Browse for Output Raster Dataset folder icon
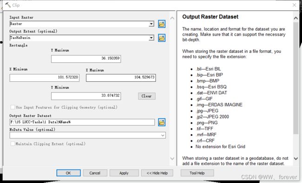The width and height of the screenshot is (302, 183). click(162, 122)
